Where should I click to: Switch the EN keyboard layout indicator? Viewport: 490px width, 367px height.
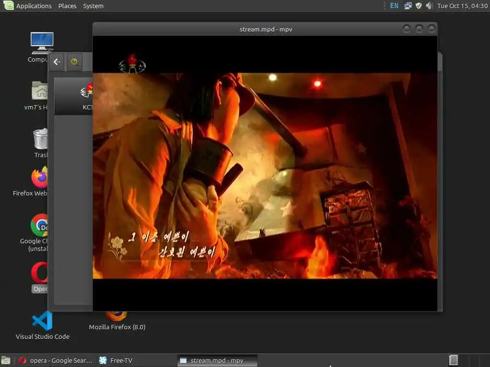394,6
